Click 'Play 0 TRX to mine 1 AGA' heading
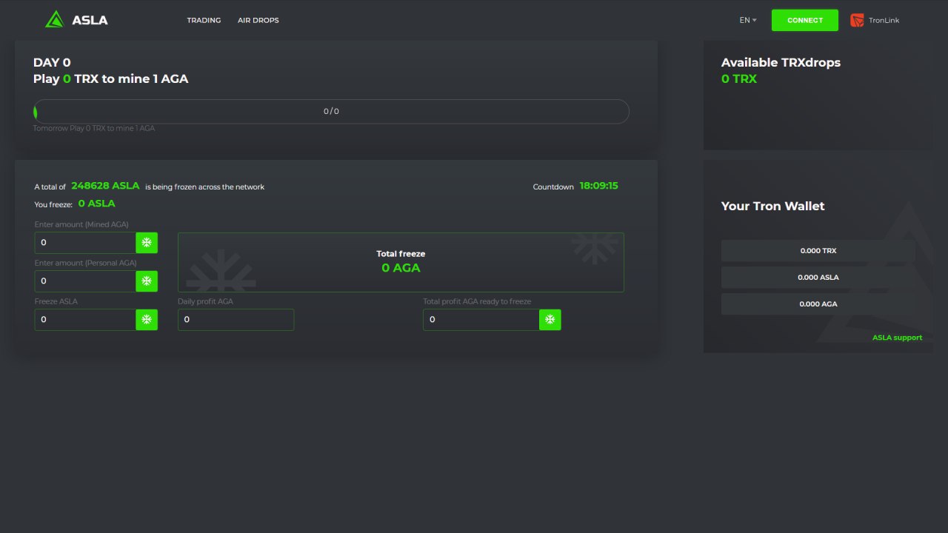The image size is (948, 533). coord(111,78)
